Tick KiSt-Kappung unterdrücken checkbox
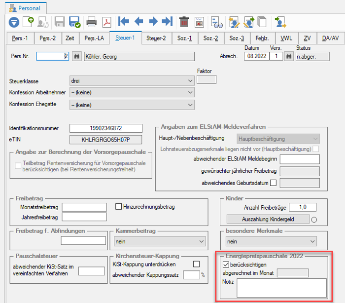345x303 pixels. tap(196, 264)
